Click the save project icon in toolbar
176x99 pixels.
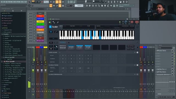click(x=120, y=2)
